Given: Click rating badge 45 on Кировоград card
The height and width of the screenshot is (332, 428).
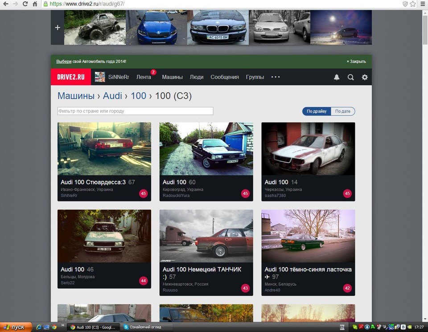Looking at the screenshot, I should tap(245, 193).
